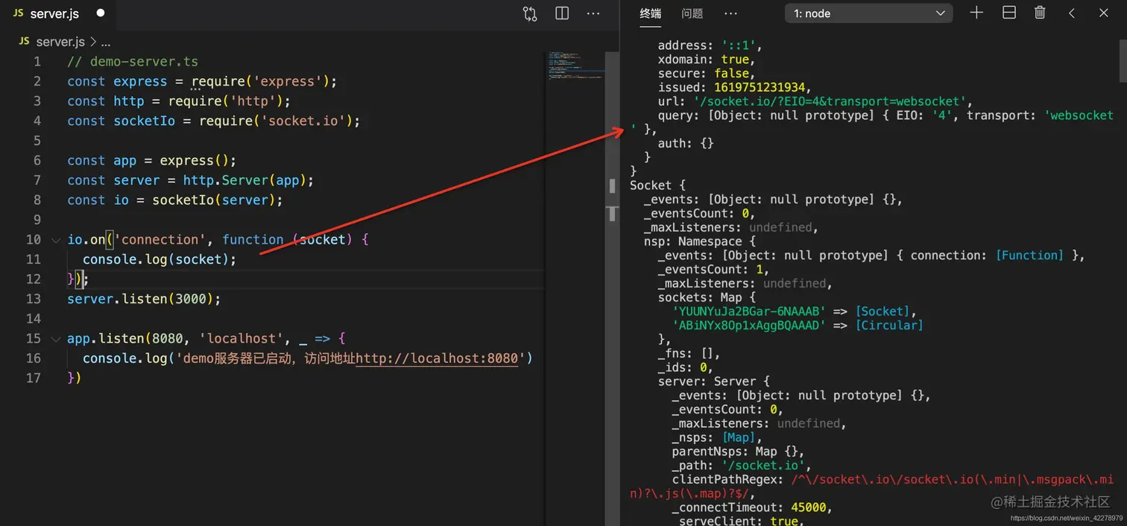
Task: Switch to the 问题 panel tab
Action: point(692,13)
